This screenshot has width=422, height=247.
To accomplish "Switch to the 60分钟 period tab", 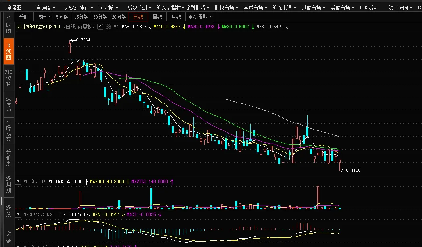I will coord(119,17).
